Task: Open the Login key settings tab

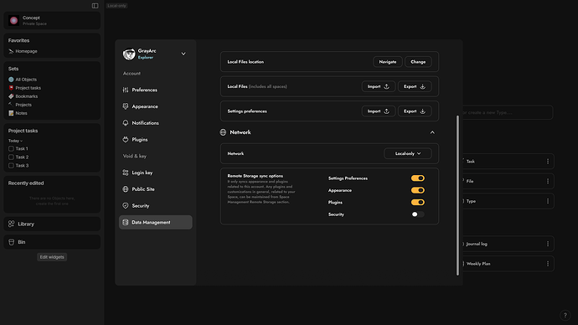Action: pos(156,173)
